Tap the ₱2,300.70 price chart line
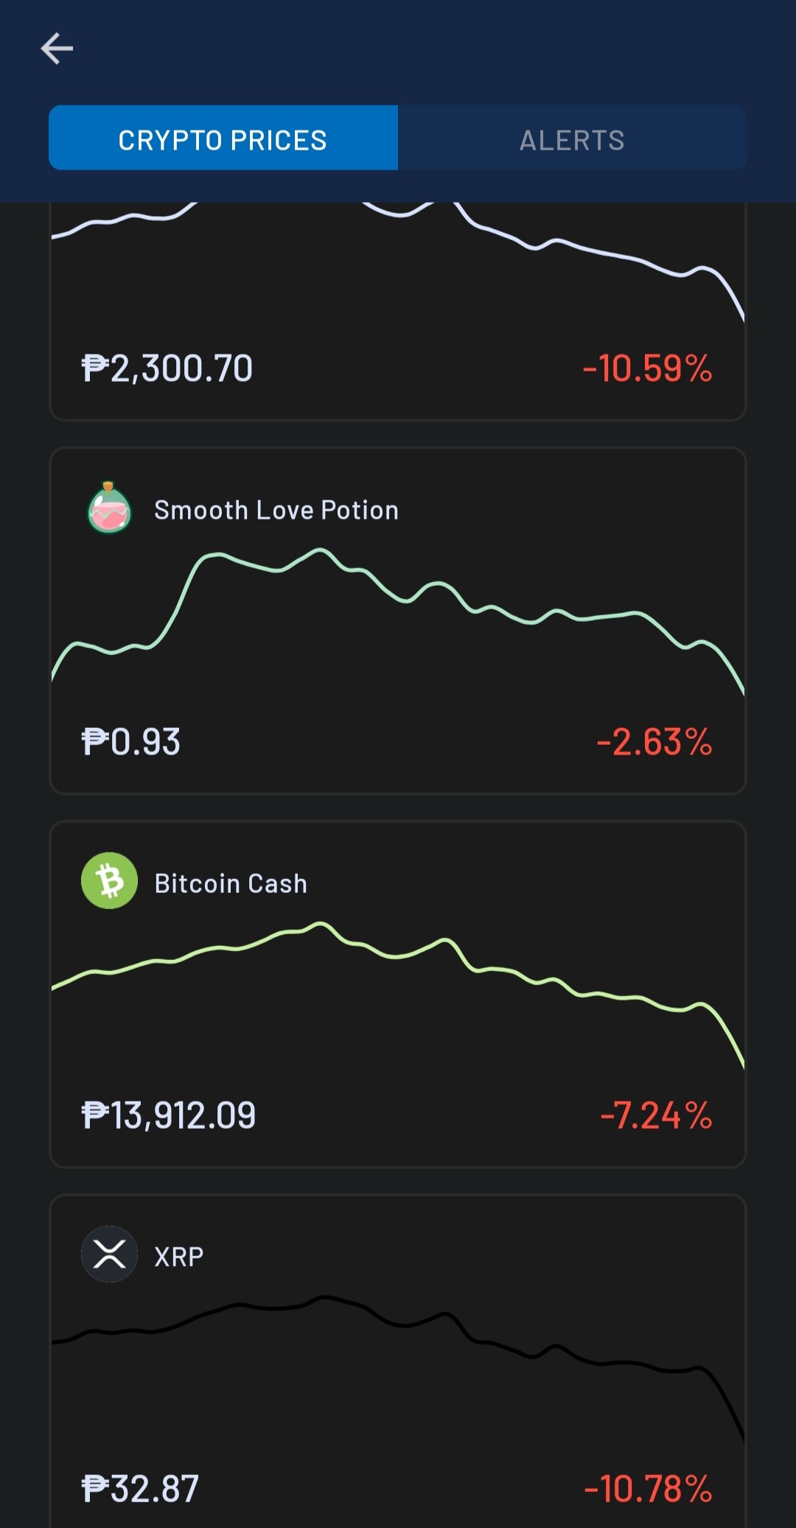This screenshot has height=1528, width=796. pos(398,262)
